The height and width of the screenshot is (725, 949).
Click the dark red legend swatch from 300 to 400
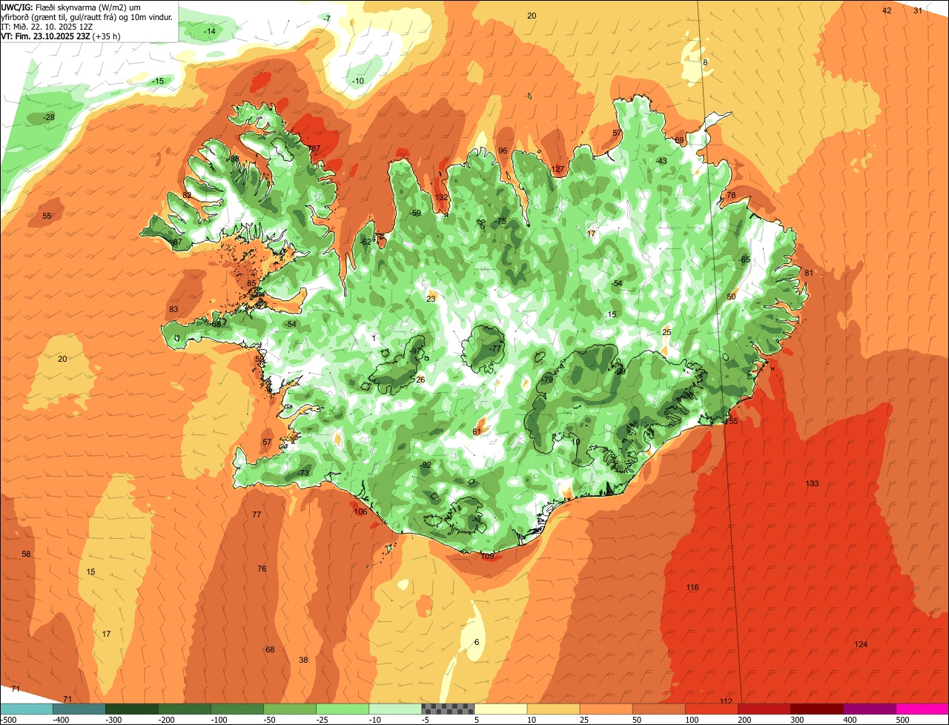pos(817,709)
